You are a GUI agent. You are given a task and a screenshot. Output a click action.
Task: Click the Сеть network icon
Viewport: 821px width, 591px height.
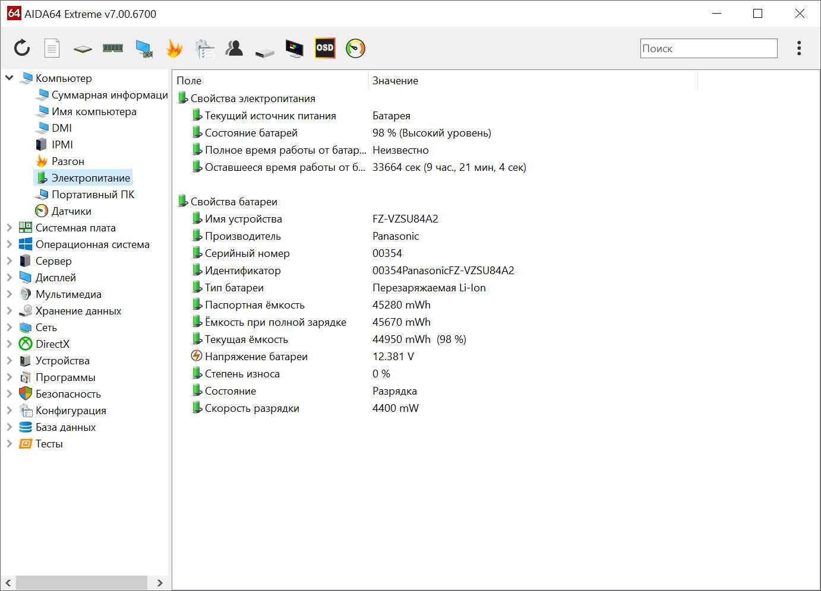click(26, 328)
